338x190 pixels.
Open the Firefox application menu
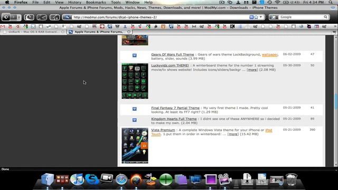click(x=21, y=2)
